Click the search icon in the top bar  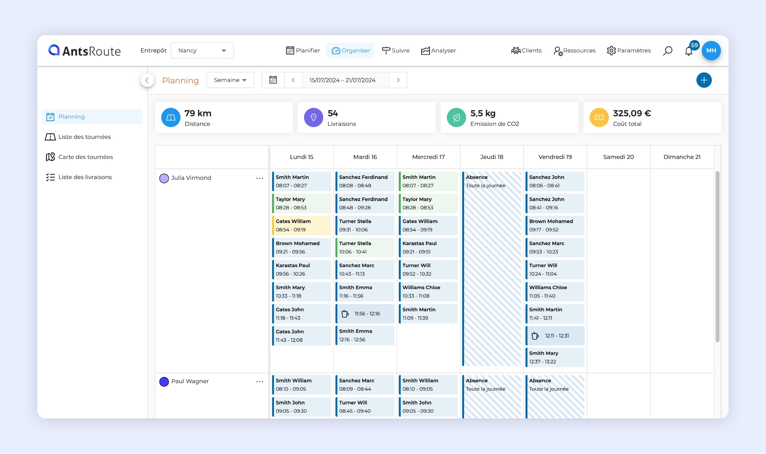click(x=668, y=50)
